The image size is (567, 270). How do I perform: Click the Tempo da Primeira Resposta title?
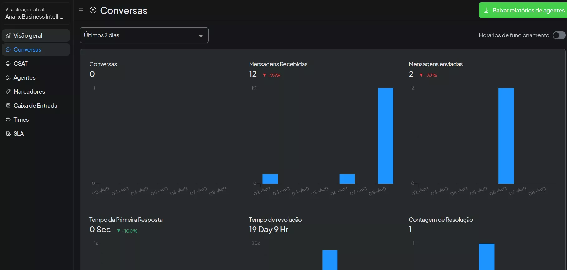click(126, 220)
